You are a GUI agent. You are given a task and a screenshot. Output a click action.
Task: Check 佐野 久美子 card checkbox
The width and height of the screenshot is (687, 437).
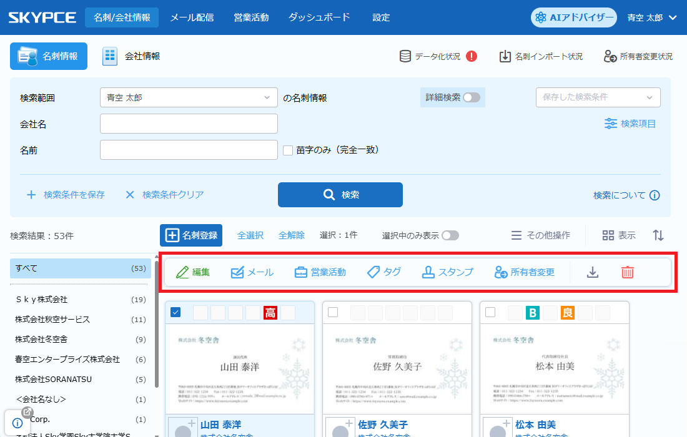point(333,312)
